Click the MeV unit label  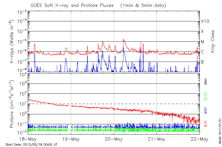[x=206, y=81]
